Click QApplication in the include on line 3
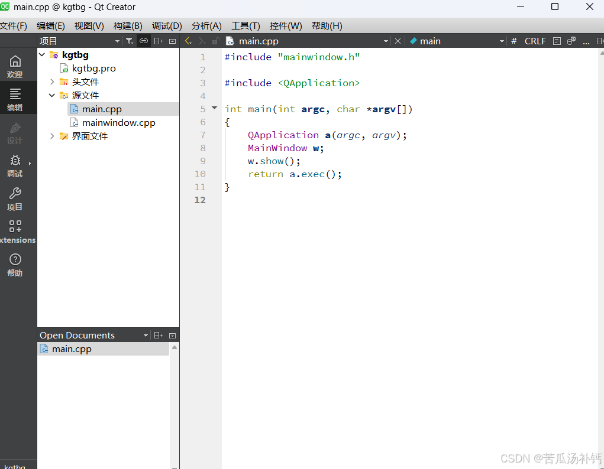The width and height of the screenshot is (604, 469). [318, 83]
